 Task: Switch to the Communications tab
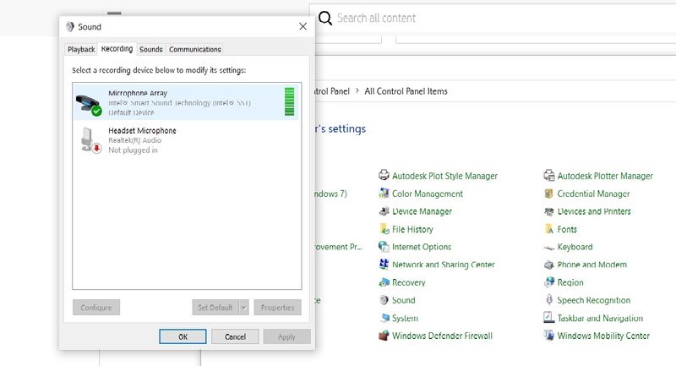tap(195, 50)
